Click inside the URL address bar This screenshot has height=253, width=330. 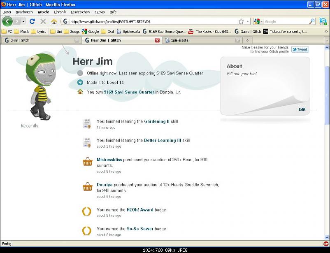click(x=152, y=21)
